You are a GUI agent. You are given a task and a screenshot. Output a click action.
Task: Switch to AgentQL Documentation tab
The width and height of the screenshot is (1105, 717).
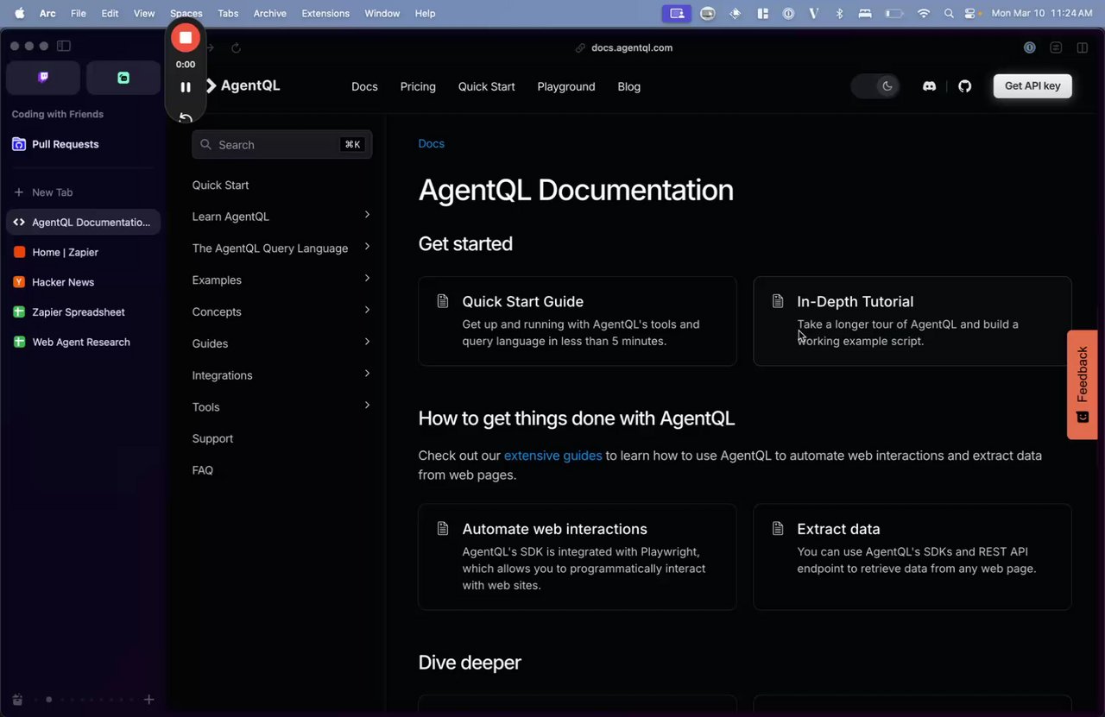click(83, 223)
